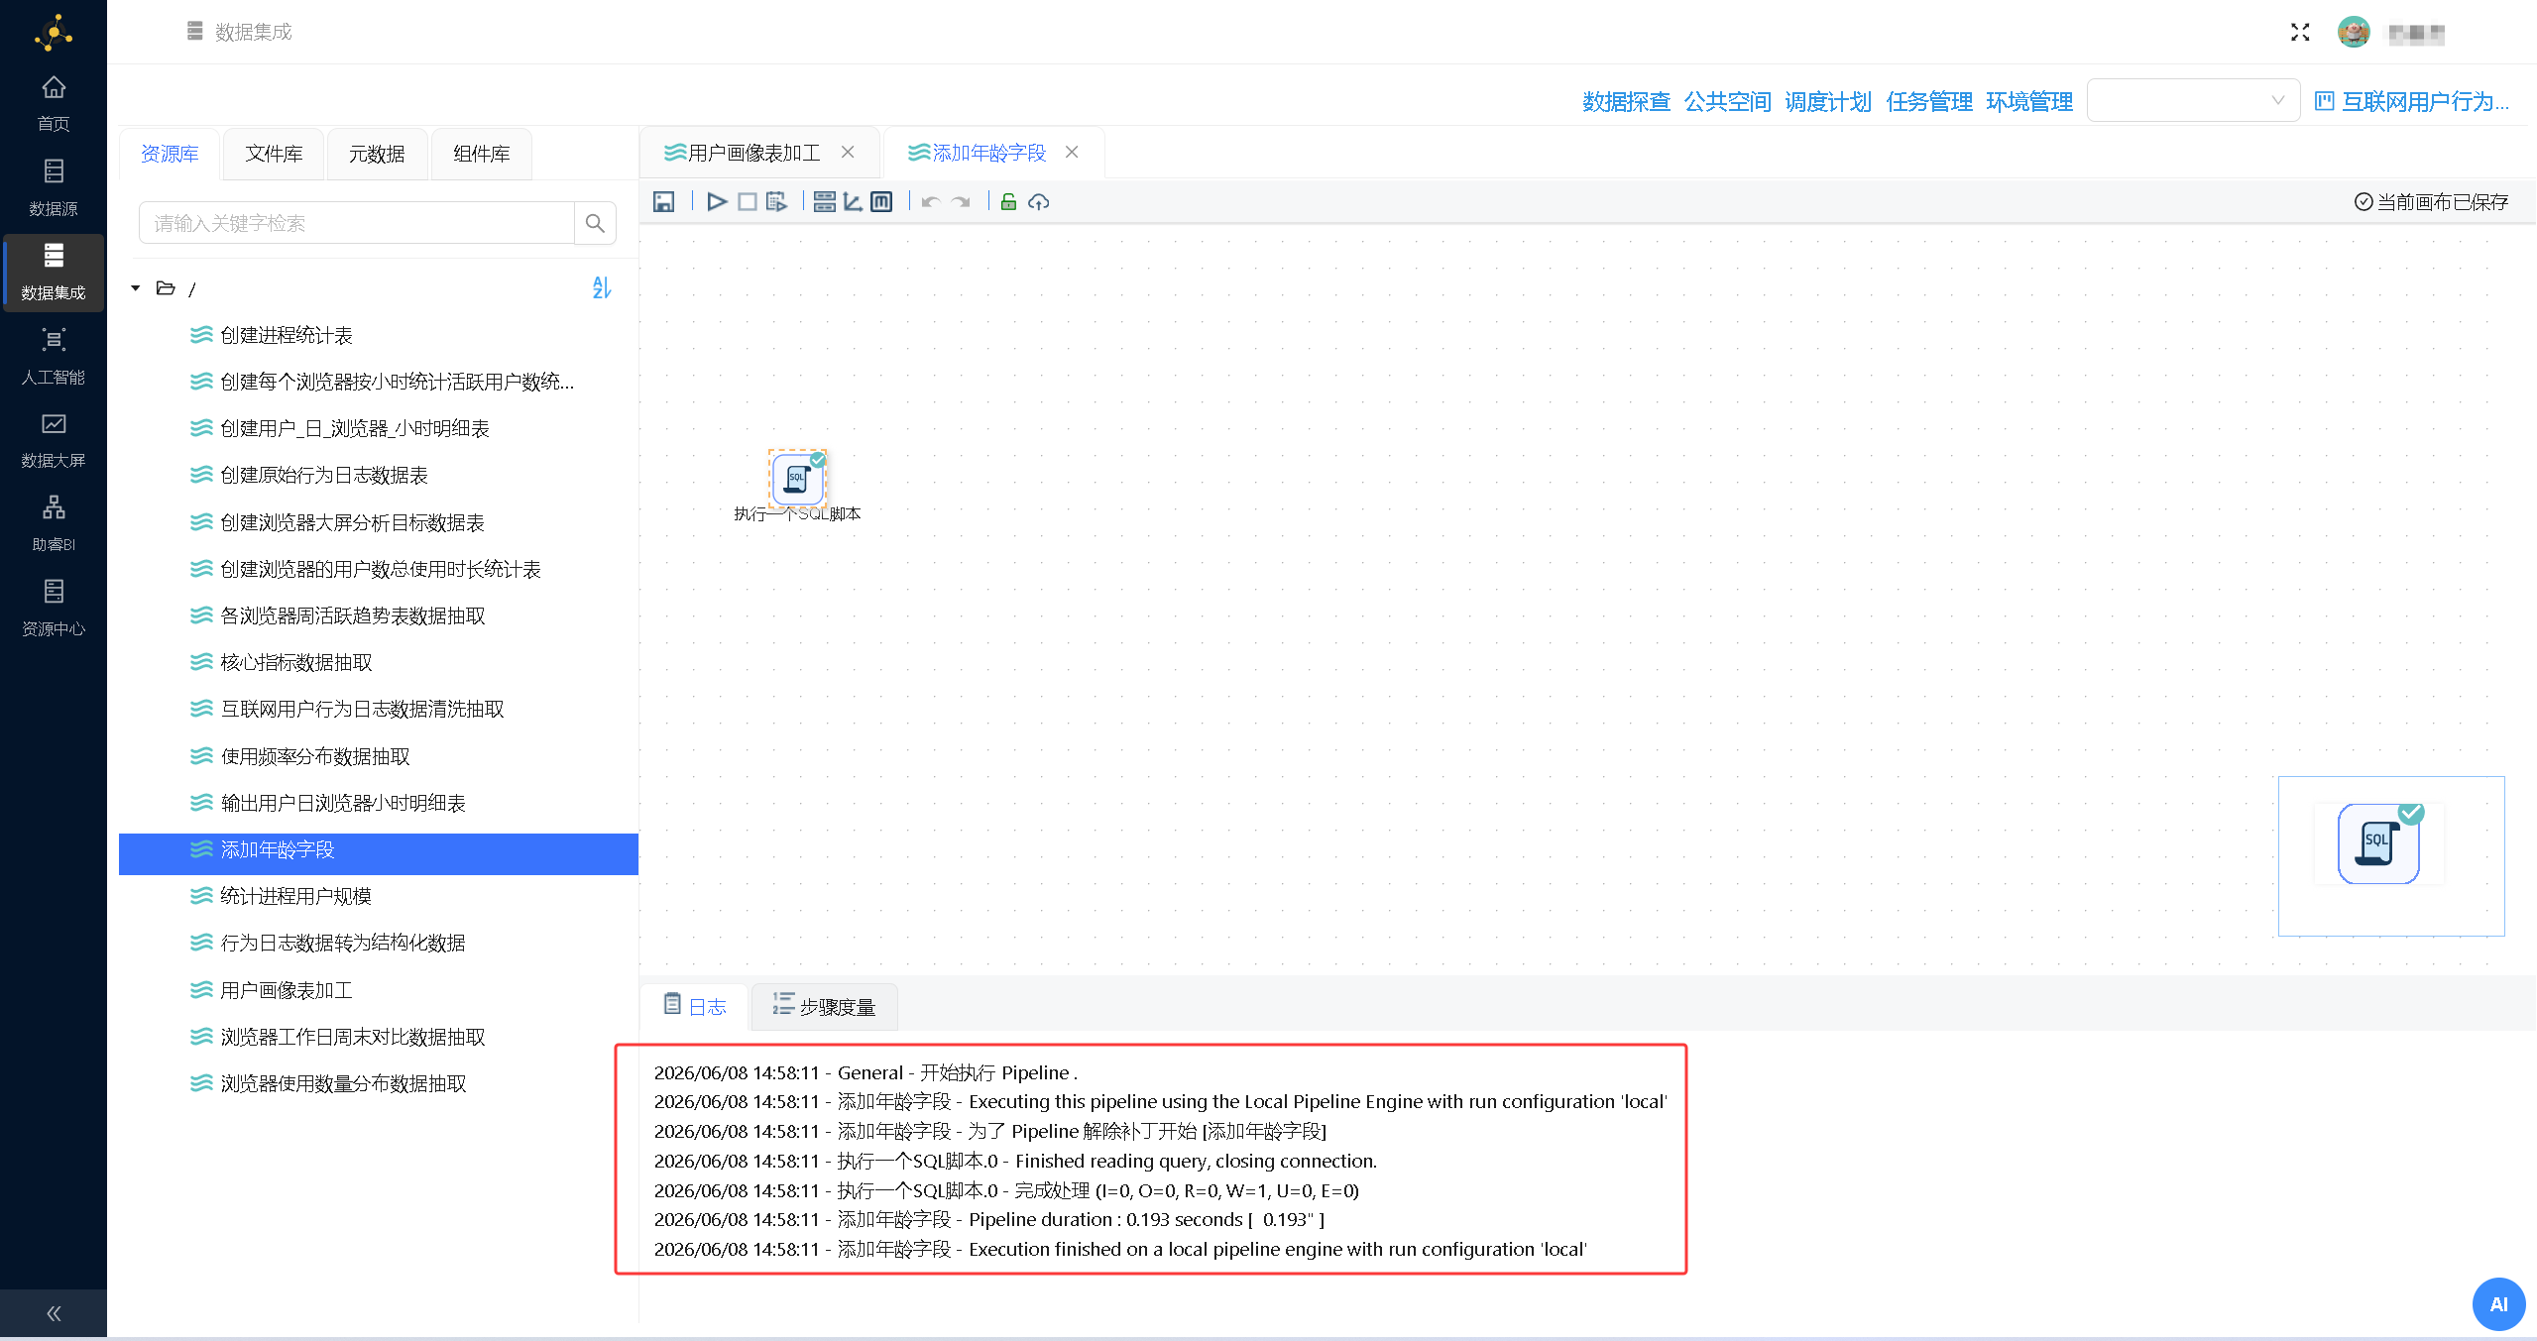Image resolution: width=2537 pixels, height=1341 pixels.
Task: Open 行为日志数据转为结构化数据 item
Action: (342, 944)
